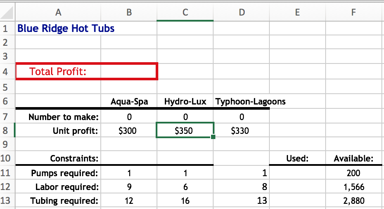This screenshot has width=384, height=209.
Task: Select column D header
Action: [x=241, y=12]
